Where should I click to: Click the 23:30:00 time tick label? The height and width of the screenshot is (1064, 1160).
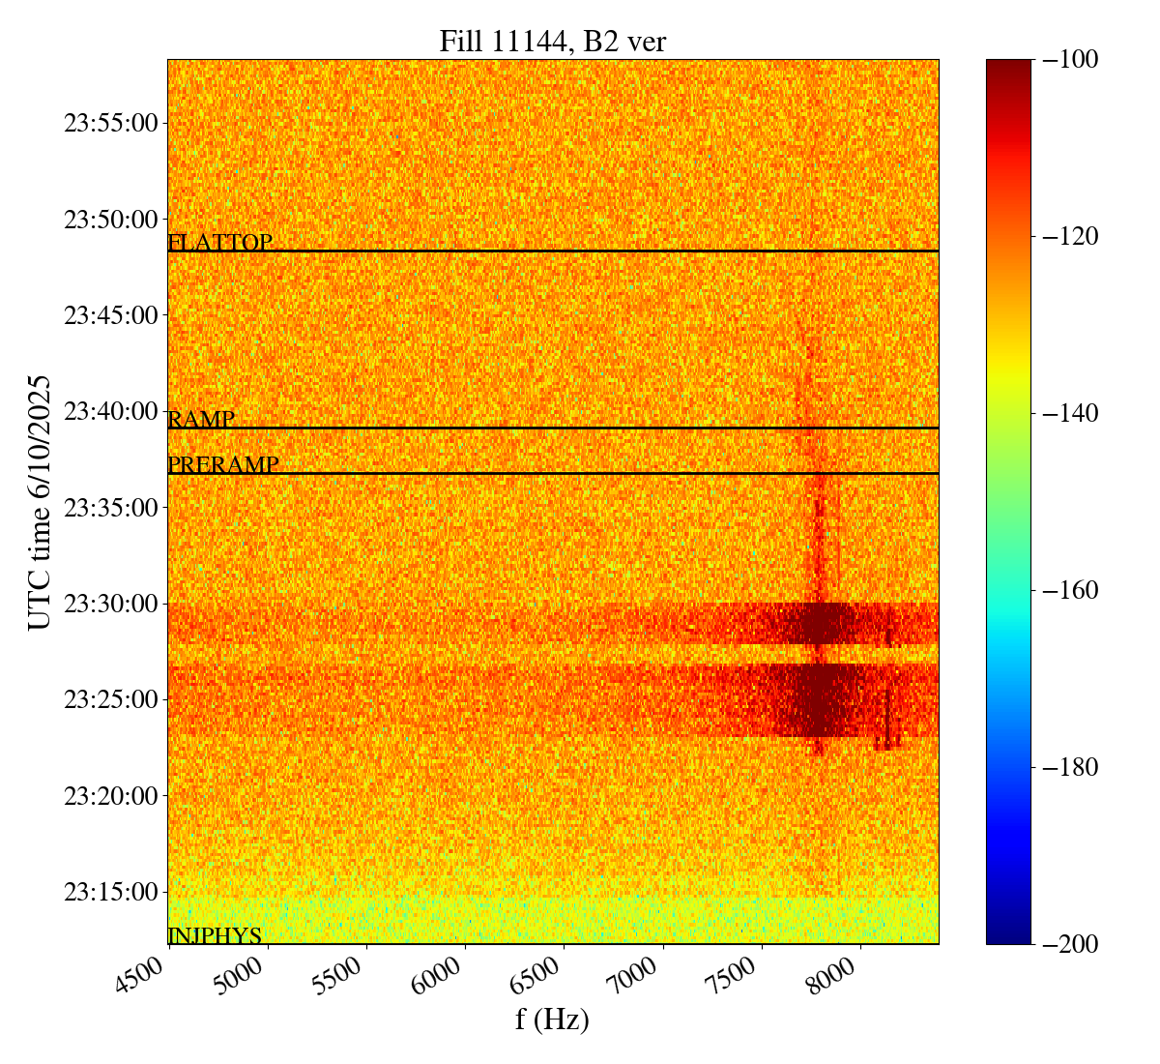tap(110, 604)
